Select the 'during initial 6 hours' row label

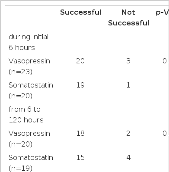(29, 42)
